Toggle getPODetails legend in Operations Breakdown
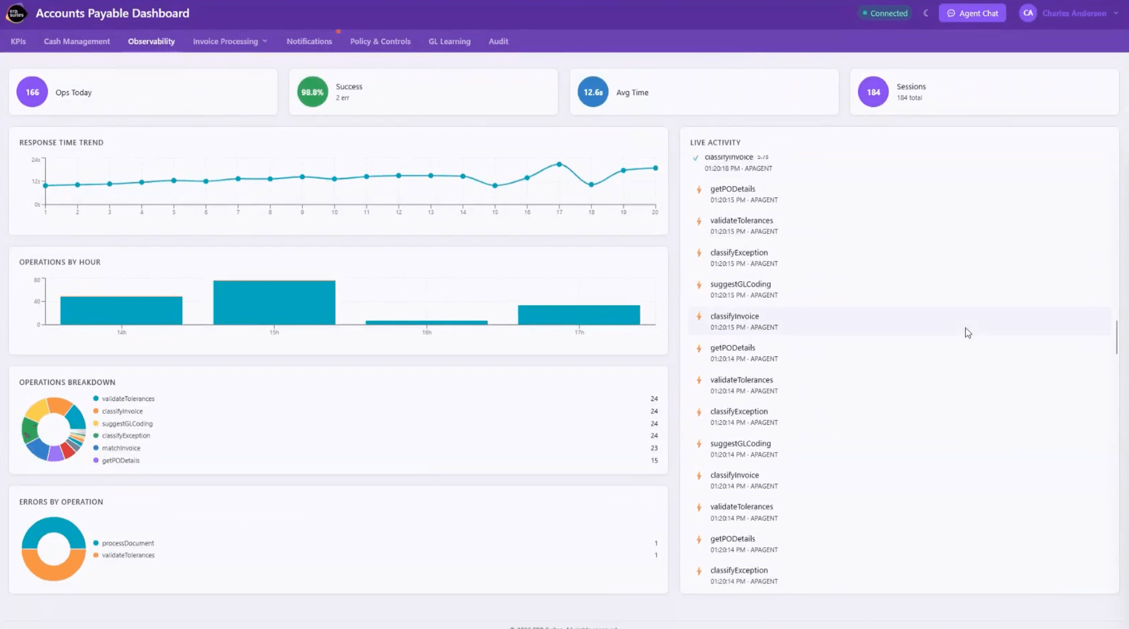The width and height of the screenshot is (1129, 629). pos(116,460)
